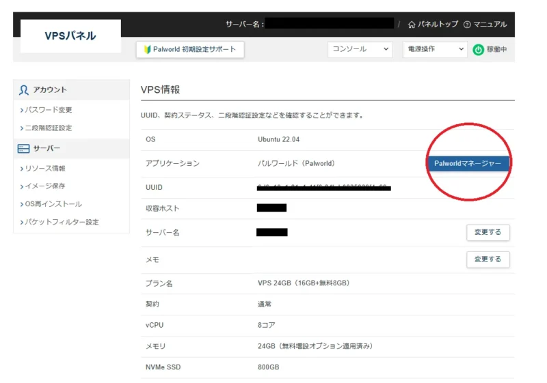Click the Ubuntu 22.04 OS value
This screenshot has height=383, width=547.
tap(279, 139)
